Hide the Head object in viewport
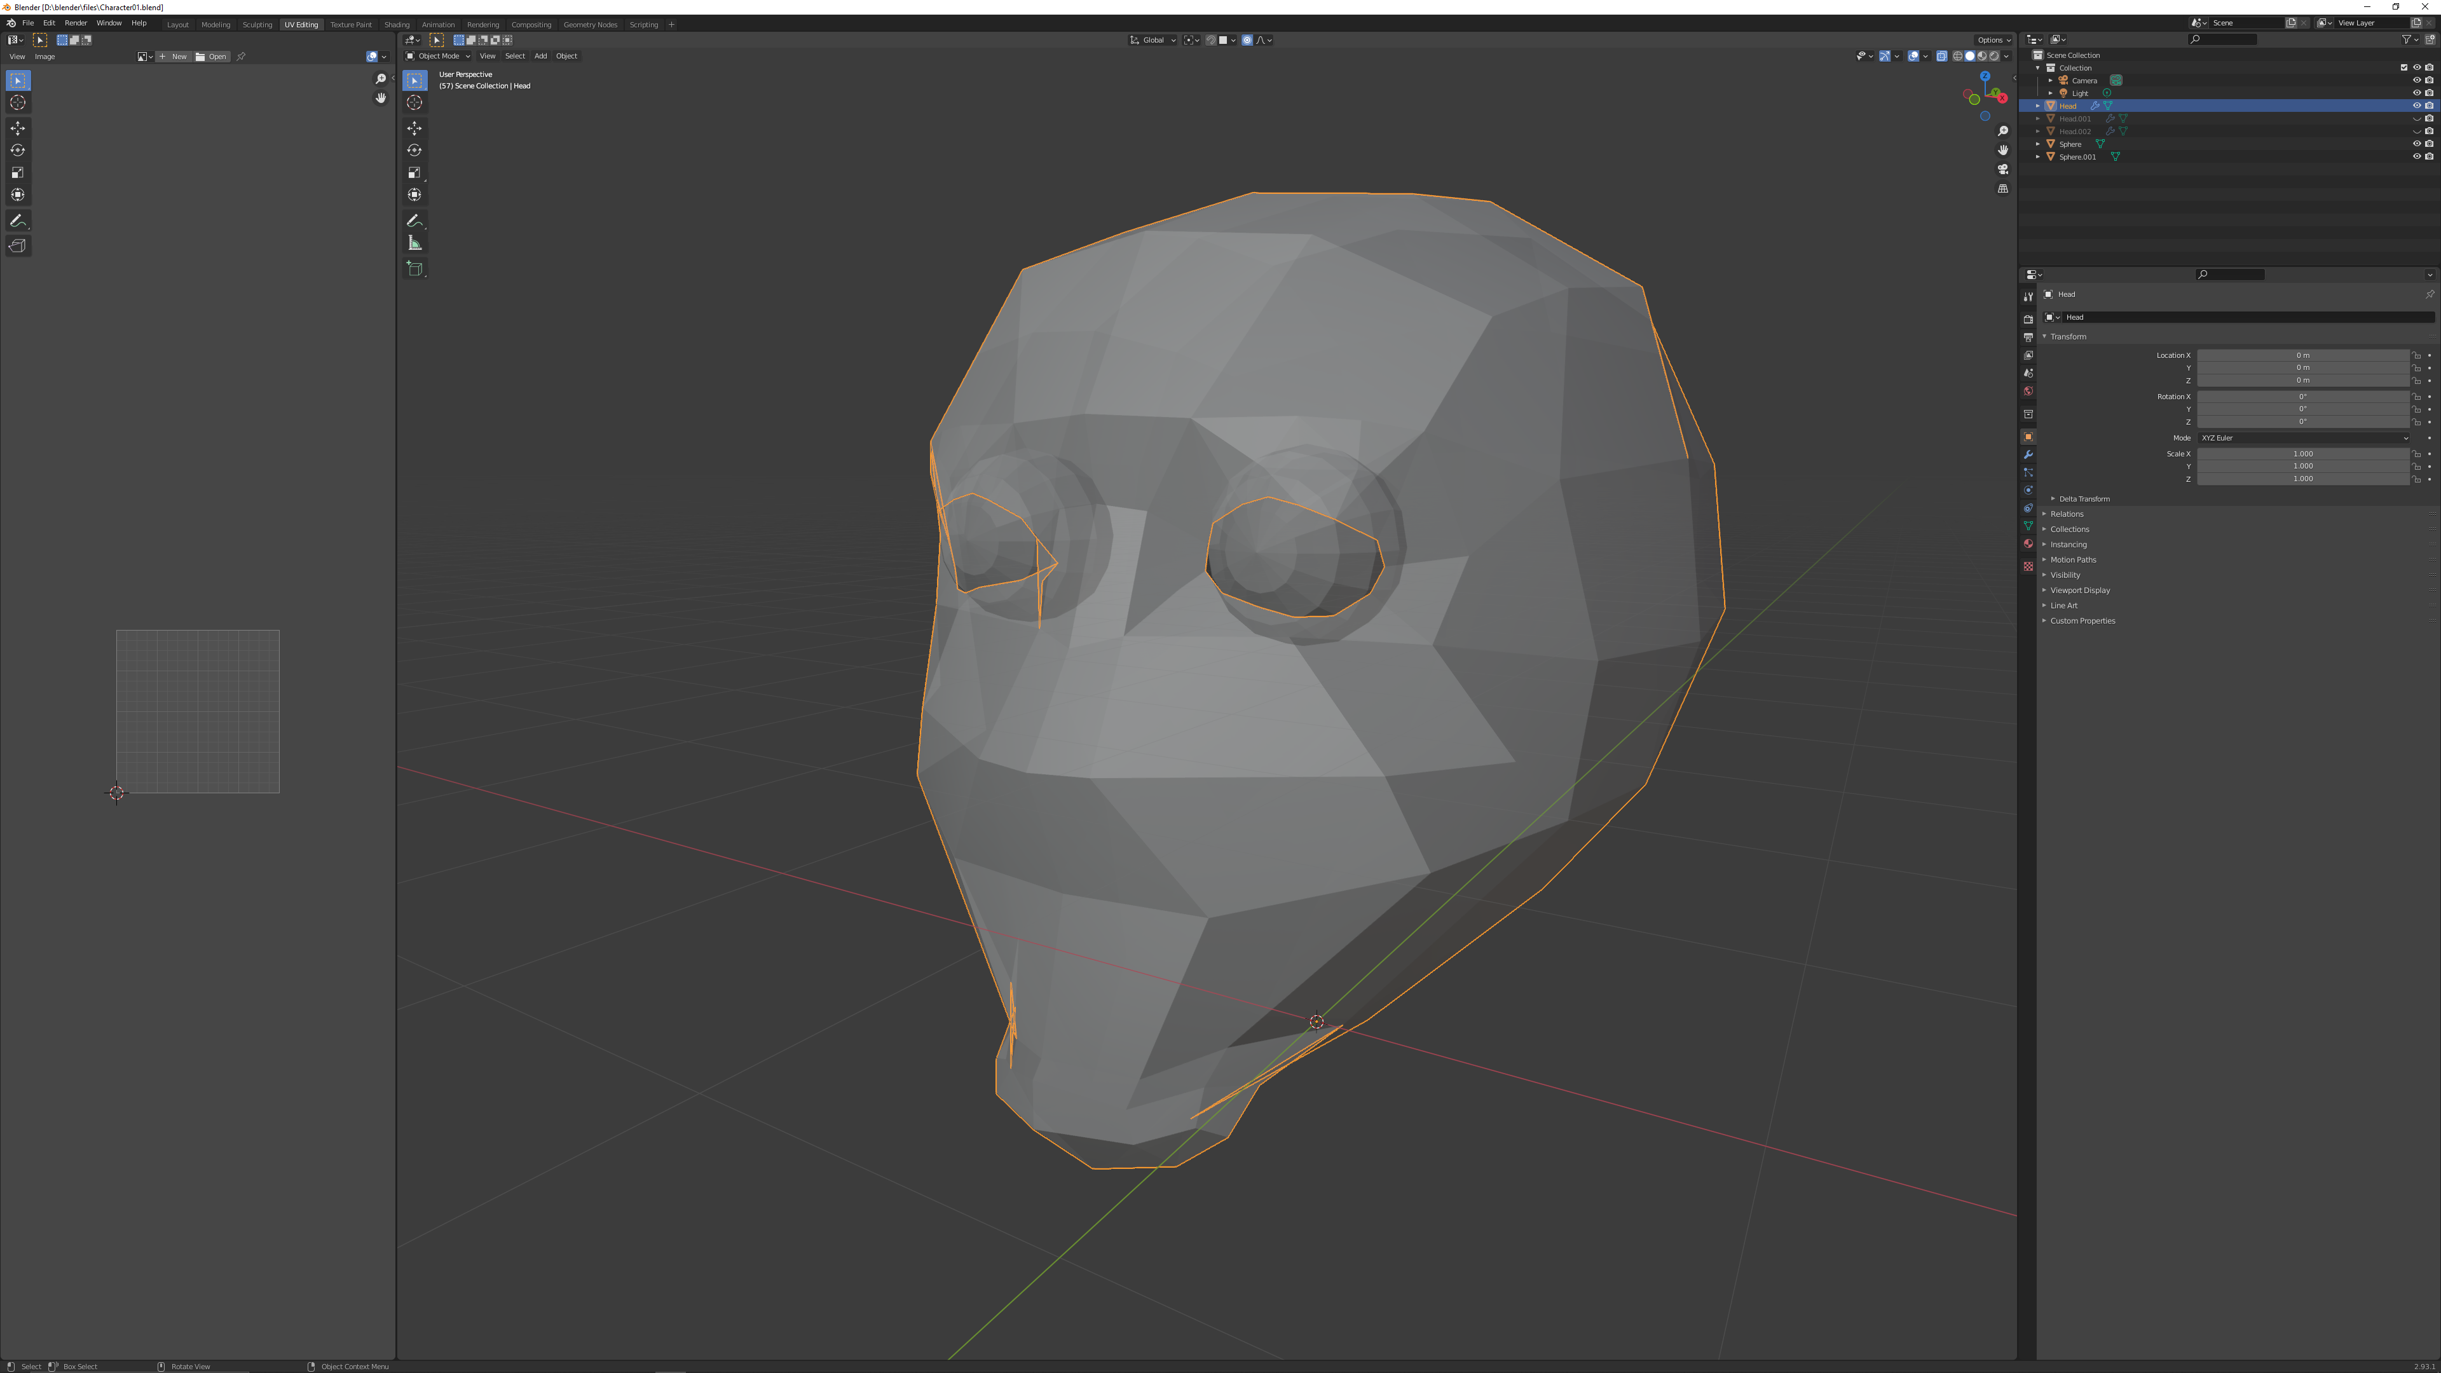The height and width of the screenshot is (1373, 2441). [x=2416, y=106]
